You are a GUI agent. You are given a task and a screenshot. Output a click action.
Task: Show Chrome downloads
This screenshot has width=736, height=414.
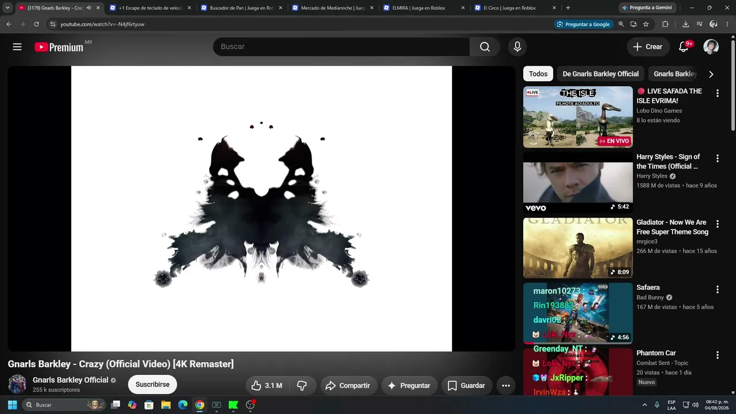685,24
